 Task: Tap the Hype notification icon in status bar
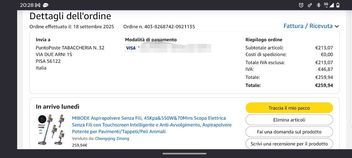46,5
